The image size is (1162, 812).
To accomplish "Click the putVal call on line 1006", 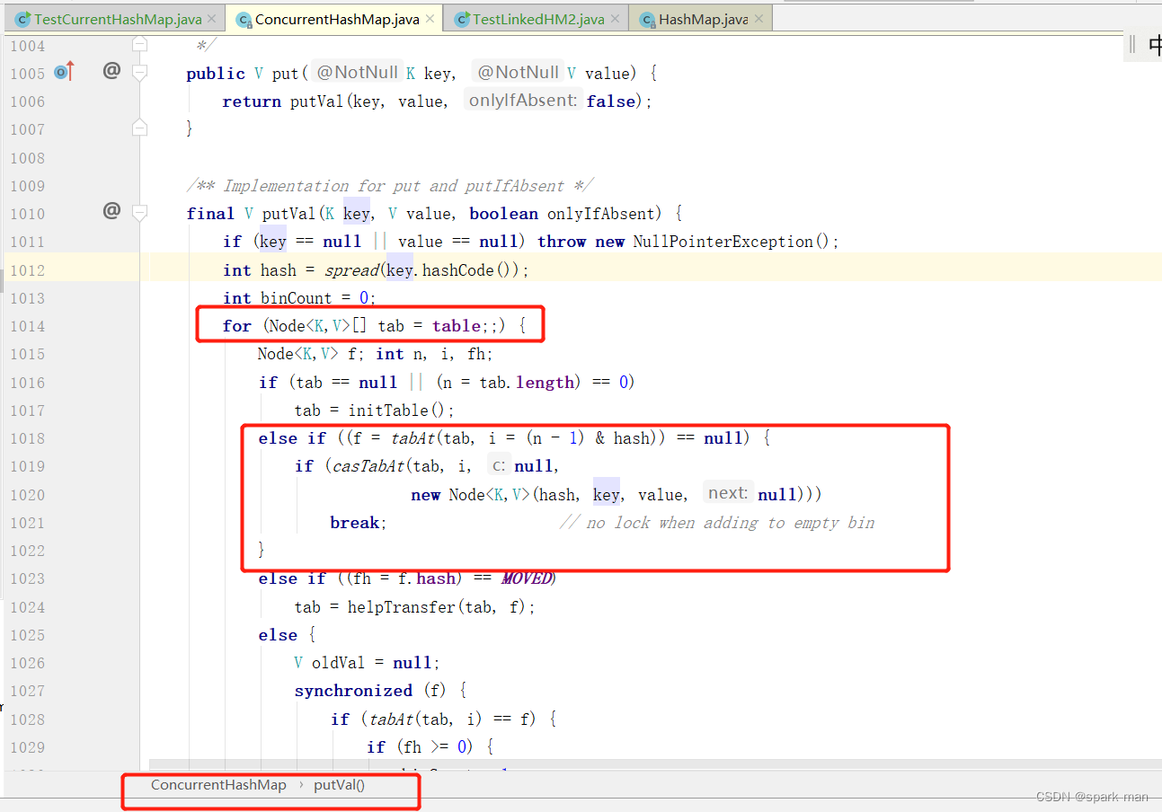I will click(x=316, y=101).
